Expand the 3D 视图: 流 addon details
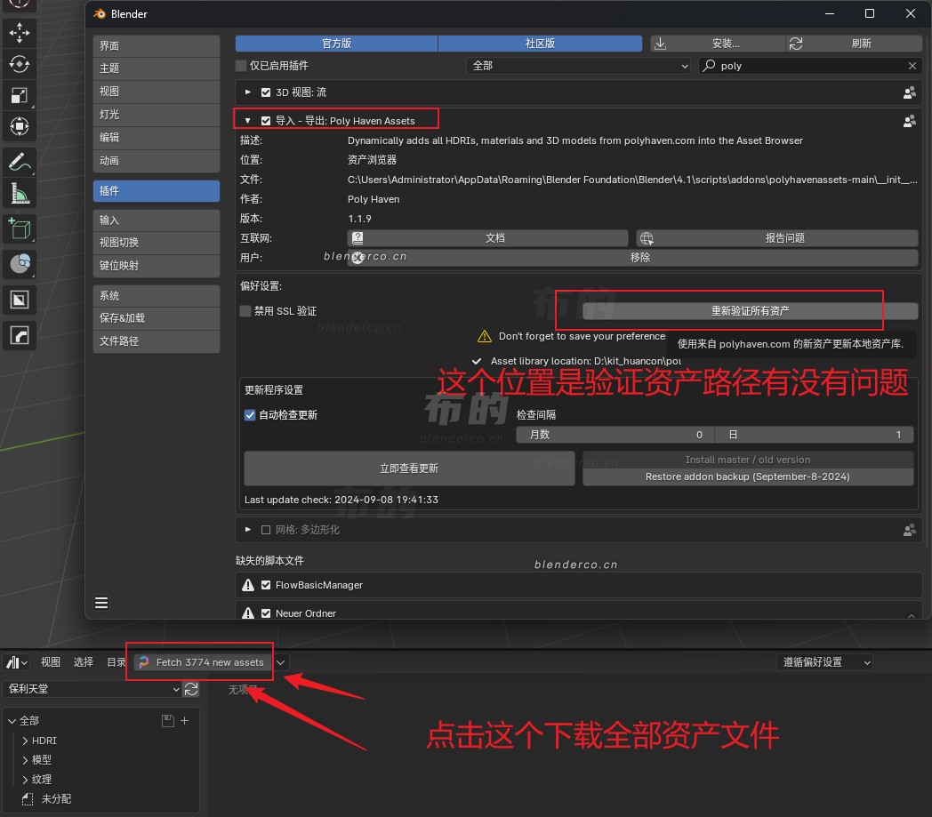 click(248, 92)
